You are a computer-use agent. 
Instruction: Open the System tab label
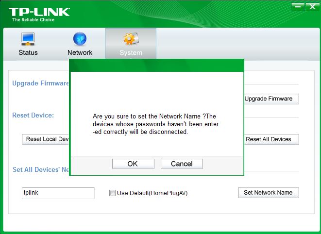pos(131,52)
